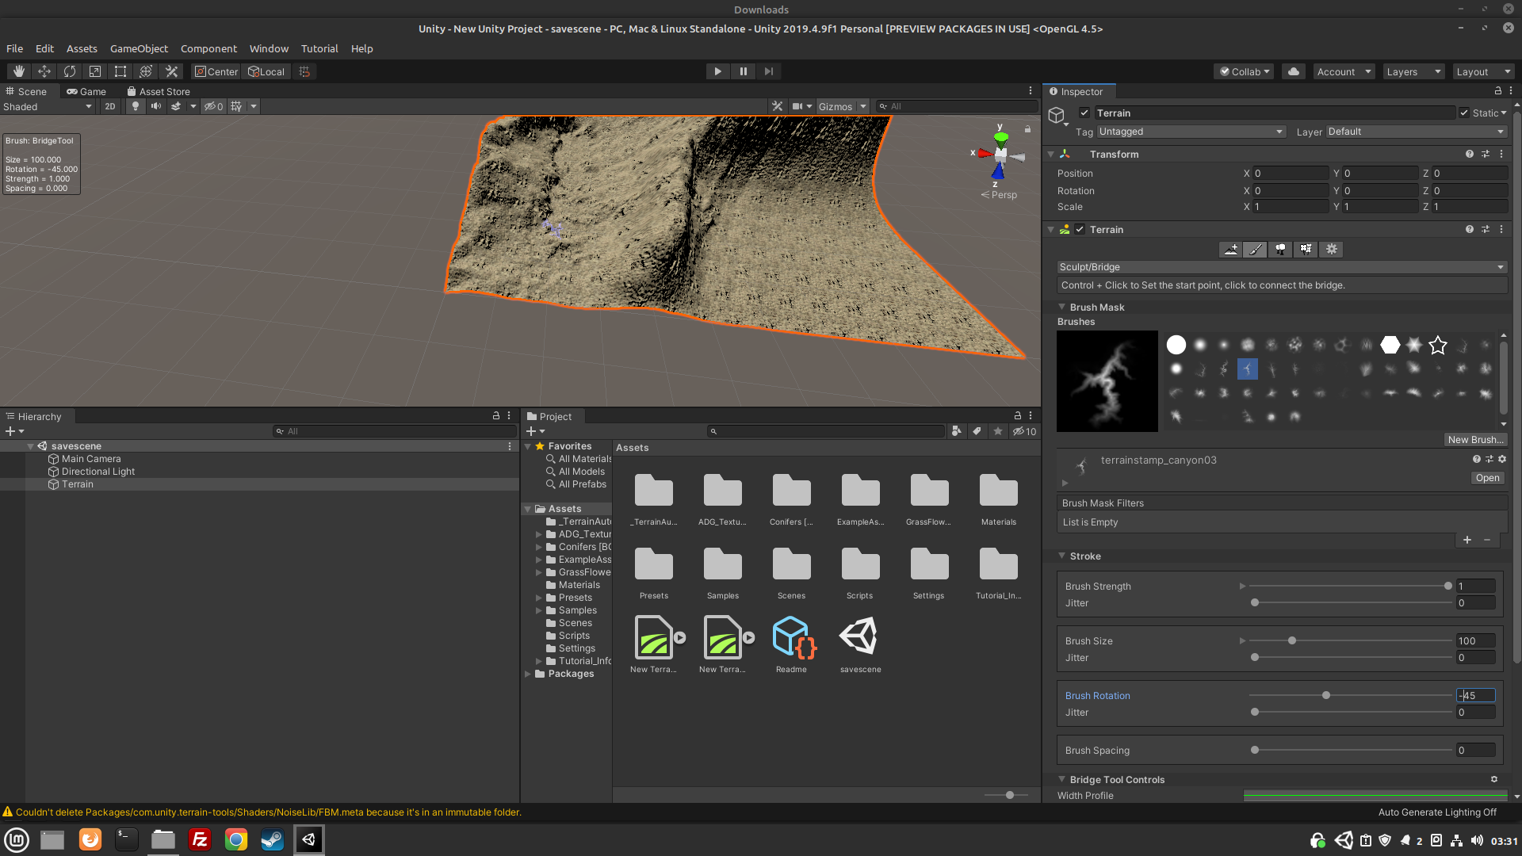Select the Rotate tool

pyautogui.click(x=70, y=71)
